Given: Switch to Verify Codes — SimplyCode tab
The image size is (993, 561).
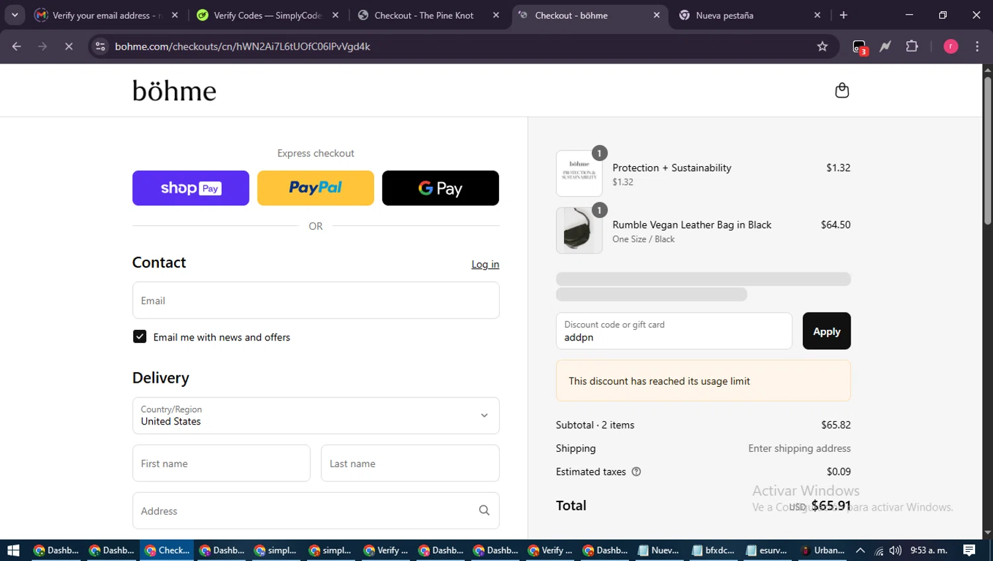Looking at the screenshot, I should pos(269,15).
